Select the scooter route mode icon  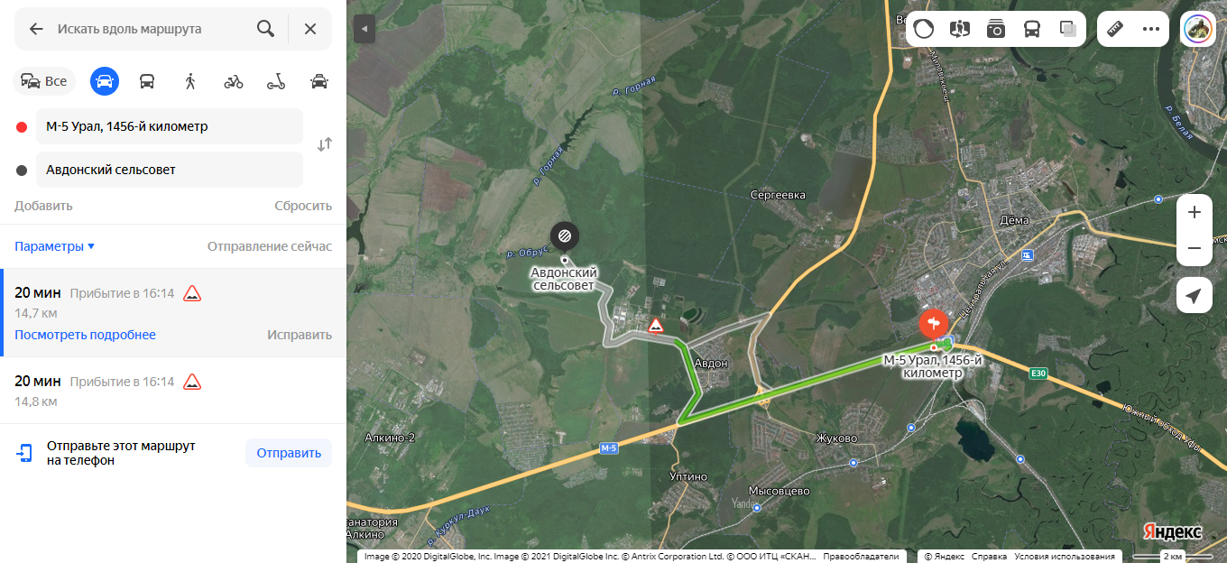(276, 81)
